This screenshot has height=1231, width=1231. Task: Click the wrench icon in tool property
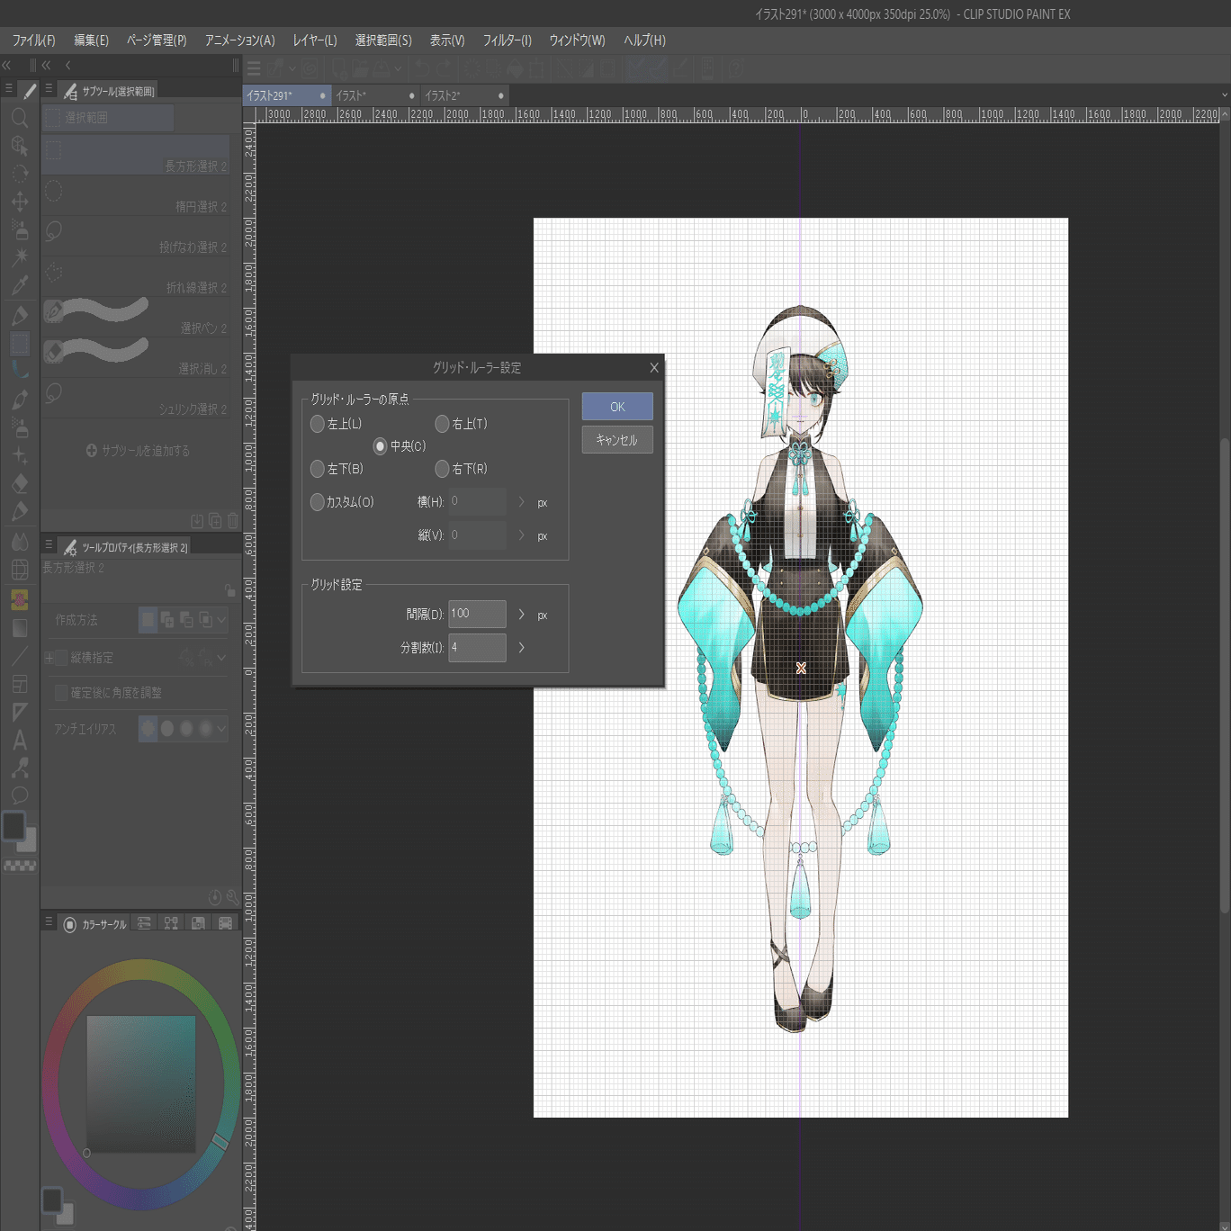[233, 897]
